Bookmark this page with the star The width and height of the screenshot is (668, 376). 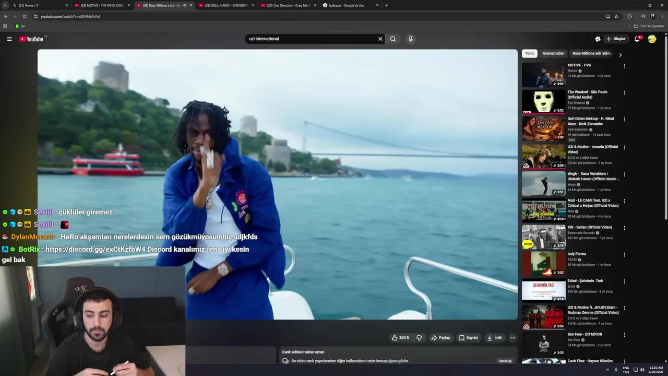(x=616, y=16)
